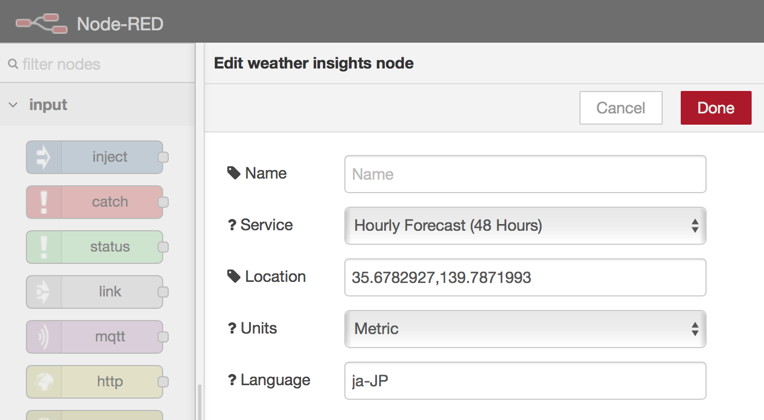
Task: Click the Name input field
Action: click(x=524, y=174)
